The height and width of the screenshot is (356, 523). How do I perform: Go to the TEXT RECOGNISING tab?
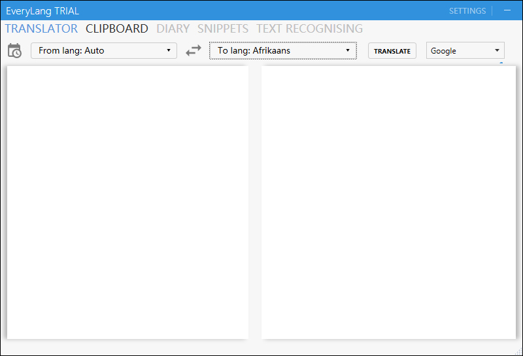309,29
